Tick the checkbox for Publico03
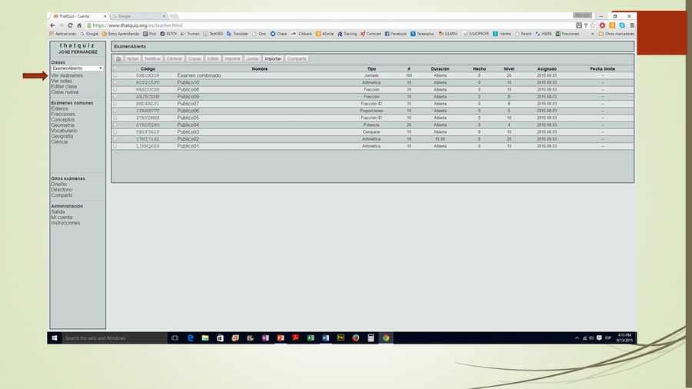 click(115, 132)
